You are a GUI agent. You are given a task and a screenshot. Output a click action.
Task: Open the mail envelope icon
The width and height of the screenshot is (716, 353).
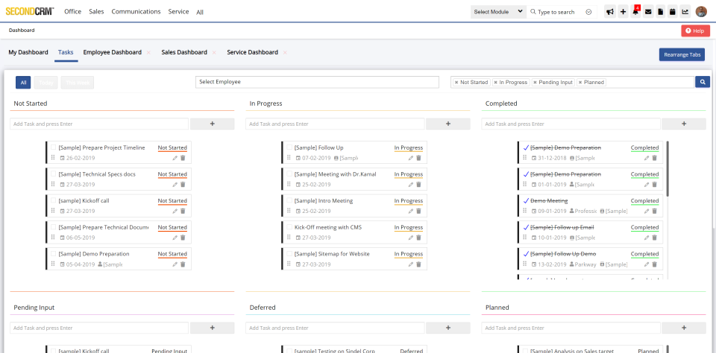point(648,12)
